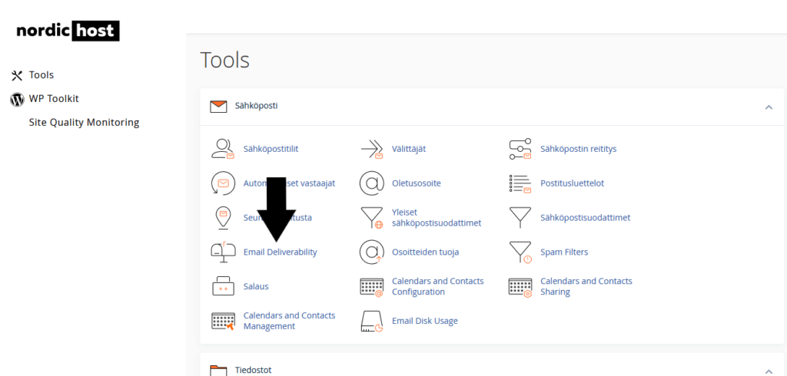This screenshot has width=787, height=376.
Task: Select the Oletusosoite at-sign icon
Action: point(372,183)
